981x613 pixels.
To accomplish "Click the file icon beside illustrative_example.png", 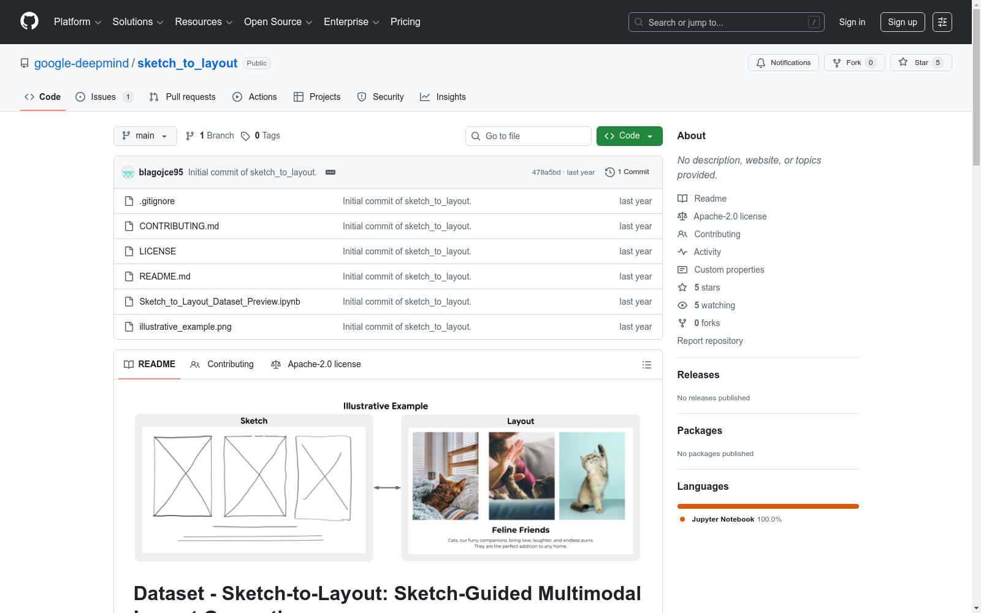I will click(x=129, y=327).
